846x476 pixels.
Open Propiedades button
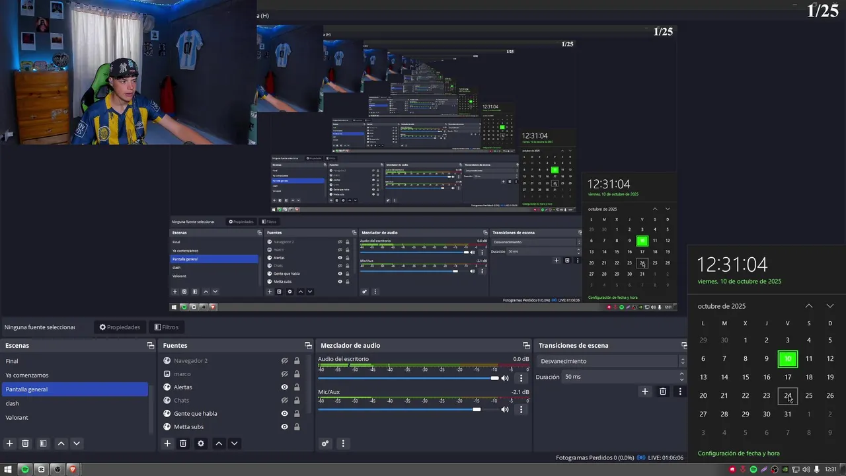point(120,327)
